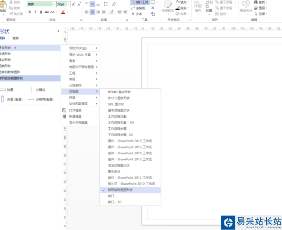
Task: Expand 我的形状(M) submenu
Action: 80,48
